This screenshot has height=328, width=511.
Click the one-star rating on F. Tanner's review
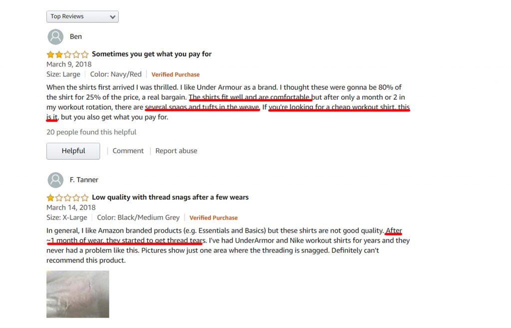coord(67,198)
